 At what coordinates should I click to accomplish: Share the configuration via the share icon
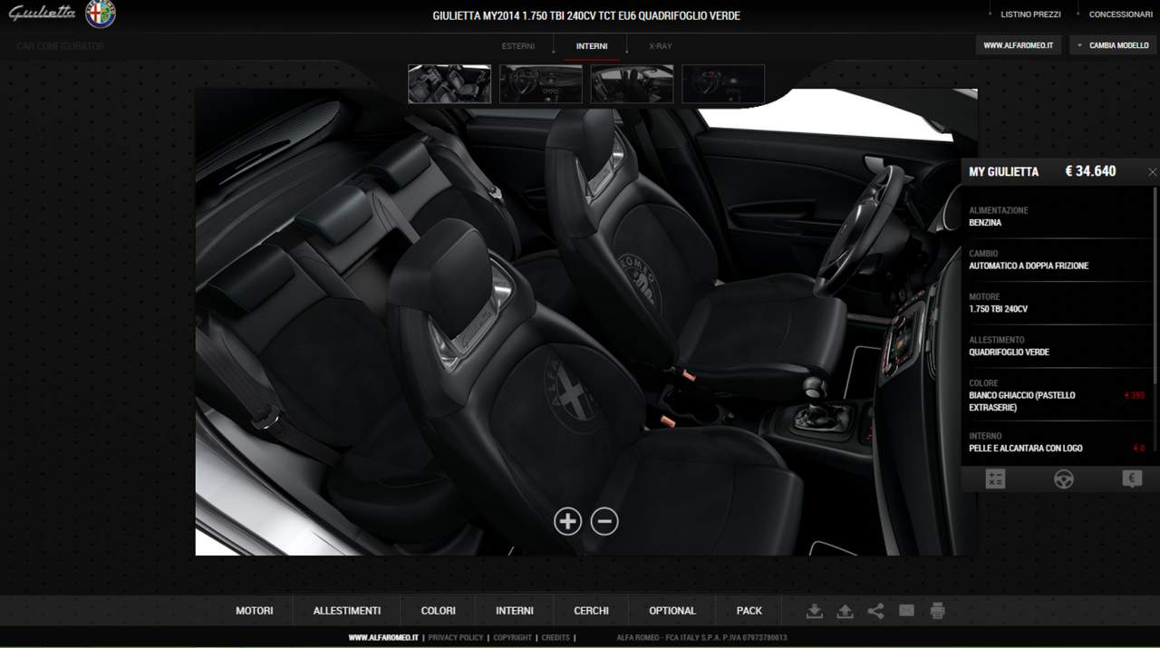(x=875, y=611)
